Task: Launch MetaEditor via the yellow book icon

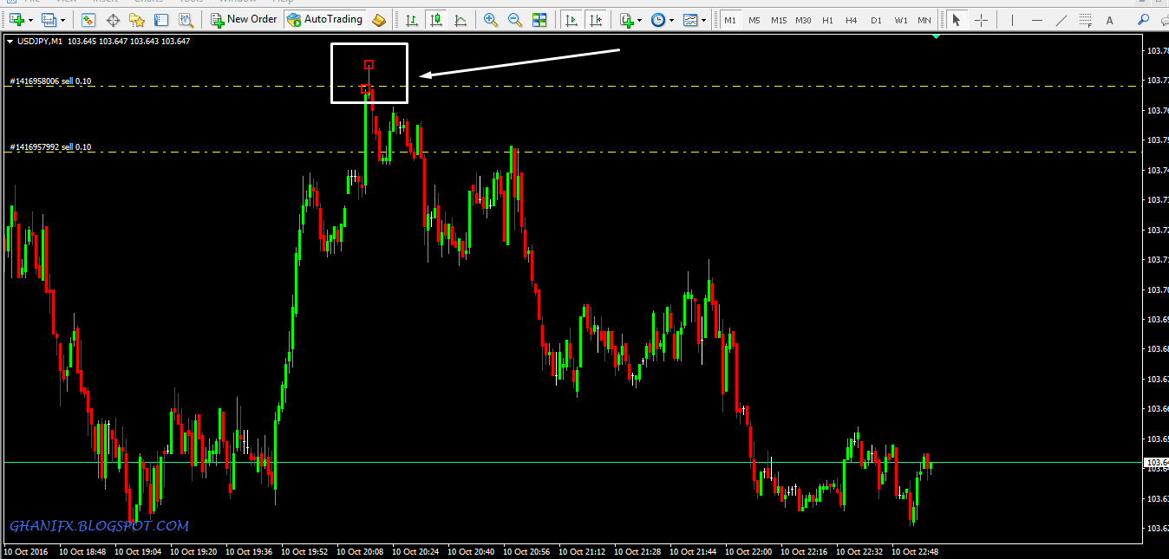Action: tap(379, 19)
